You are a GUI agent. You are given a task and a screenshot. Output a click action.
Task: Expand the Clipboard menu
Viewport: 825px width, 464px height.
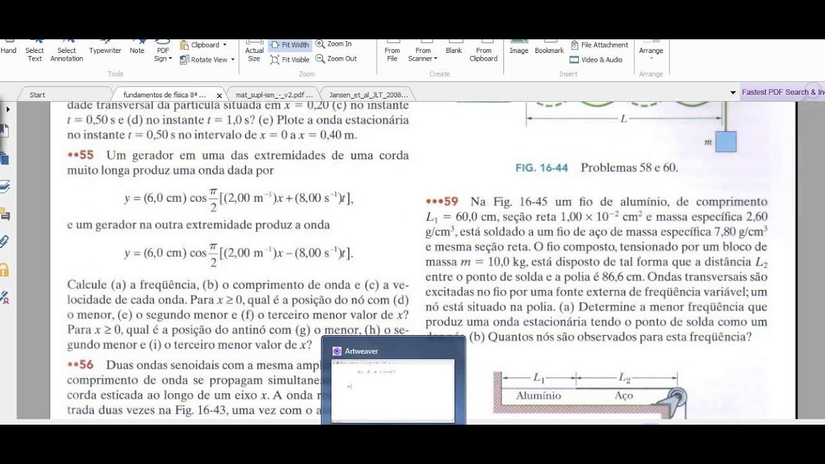[x=204, y=45]
